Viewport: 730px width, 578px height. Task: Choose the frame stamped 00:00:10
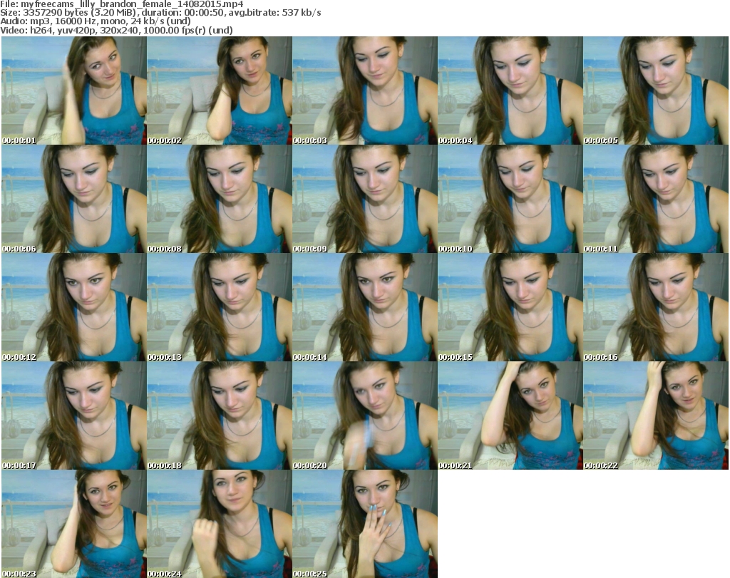tap(510, 199)
